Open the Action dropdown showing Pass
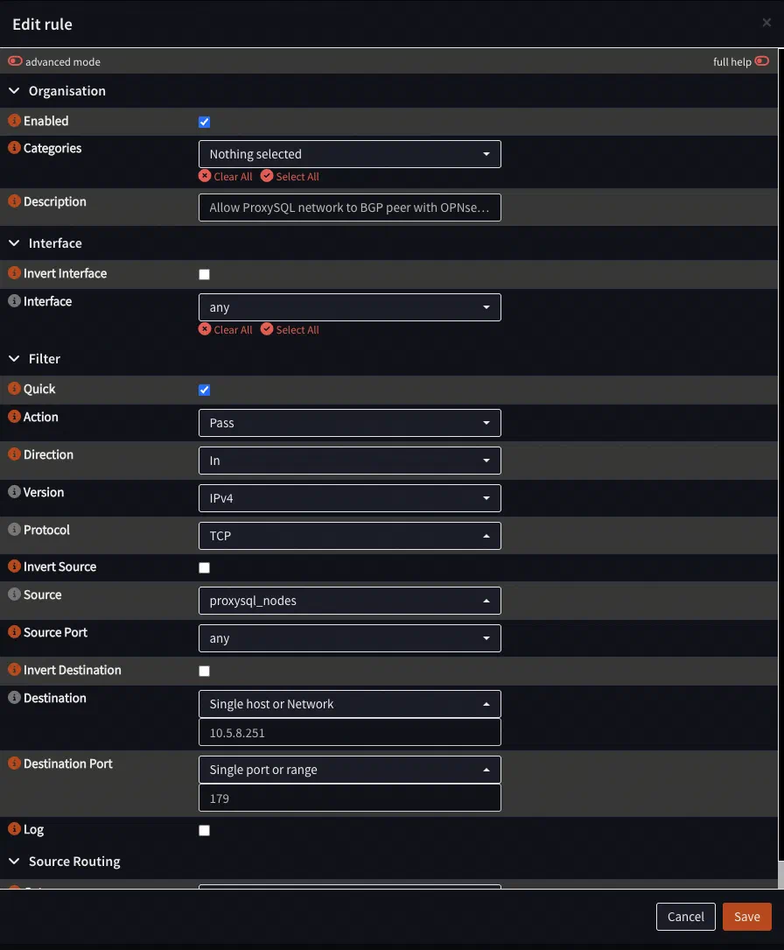This screenshot has height=950, width=784. pos(350,423)
